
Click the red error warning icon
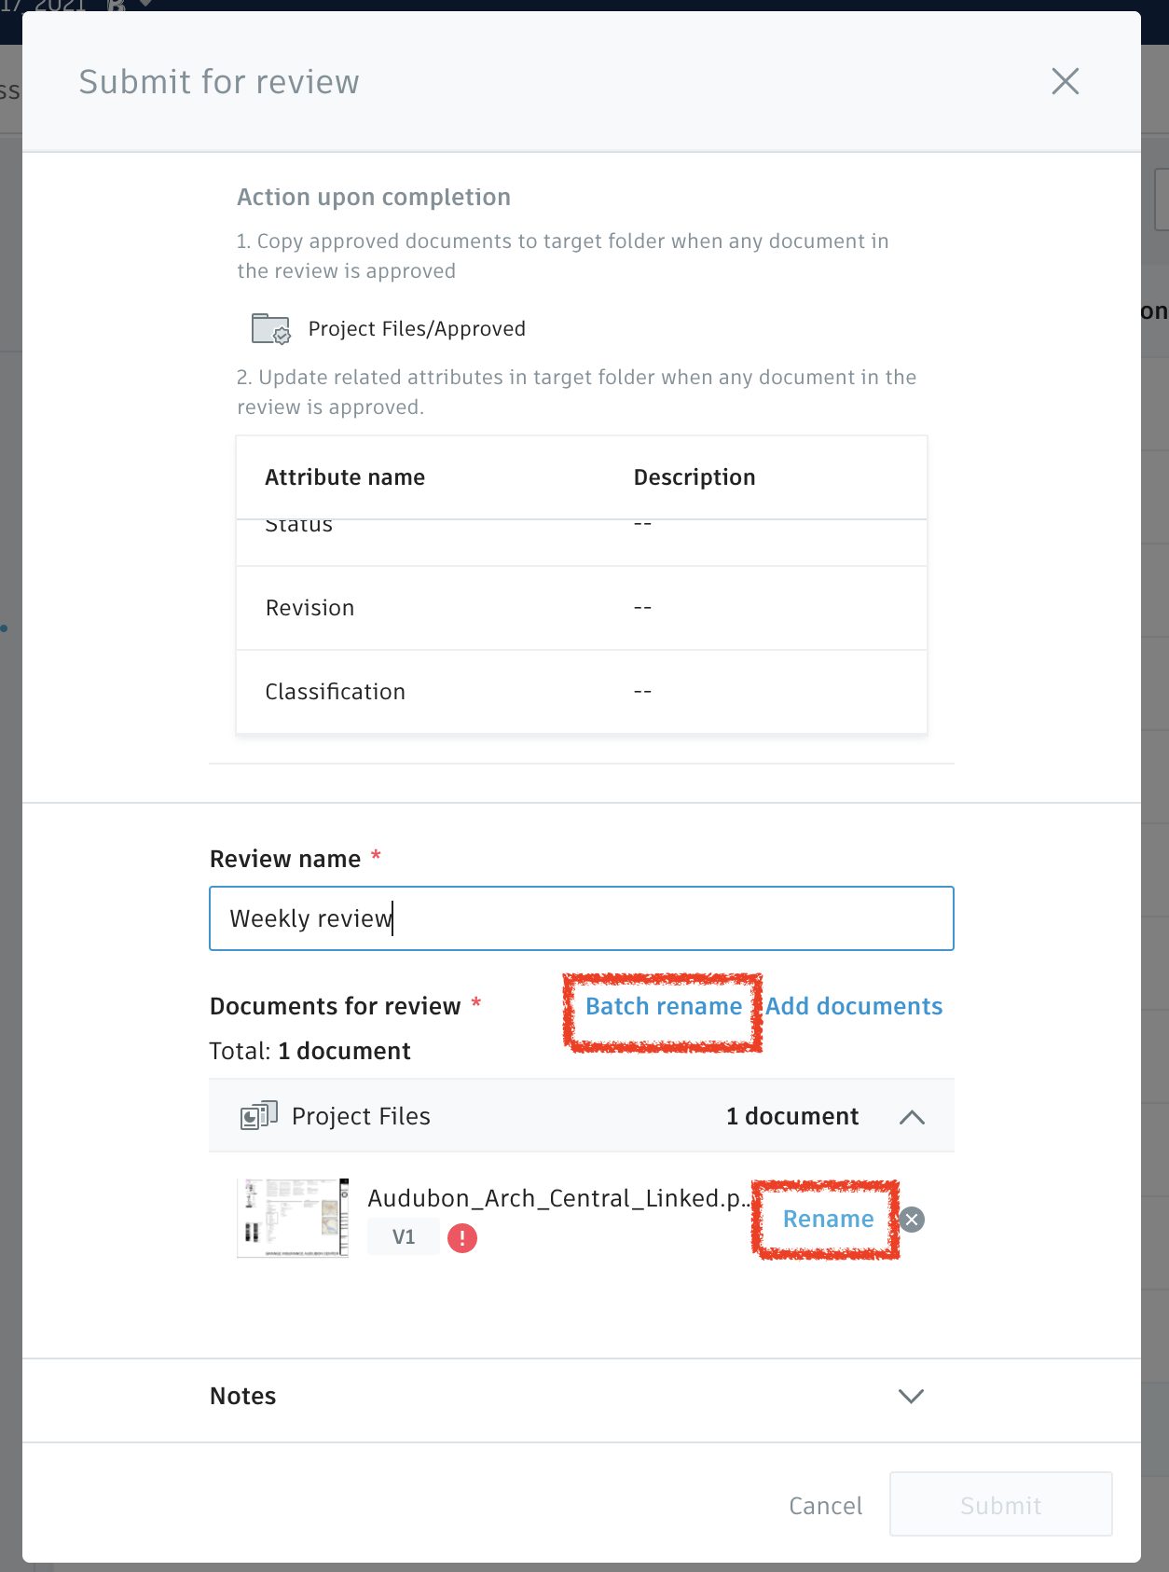pyautogui.click(x=462, y=1238)
